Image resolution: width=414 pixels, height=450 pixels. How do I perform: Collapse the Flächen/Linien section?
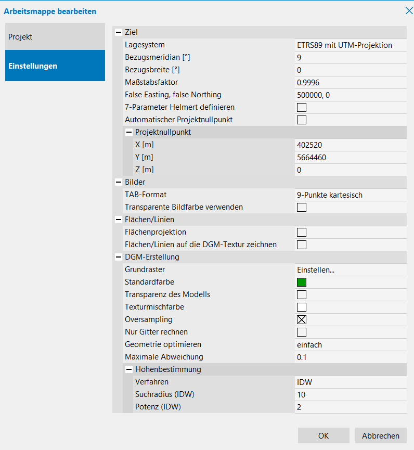(x=119, y=220)
